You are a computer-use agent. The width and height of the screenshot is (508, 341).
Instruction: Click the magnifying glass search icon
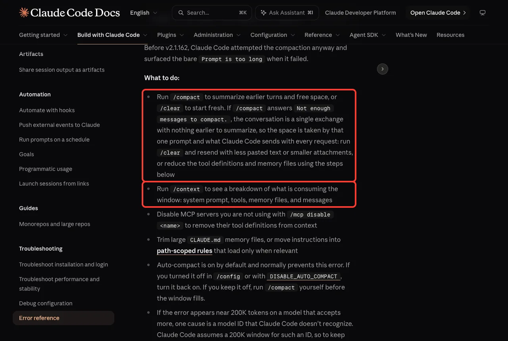181,13
